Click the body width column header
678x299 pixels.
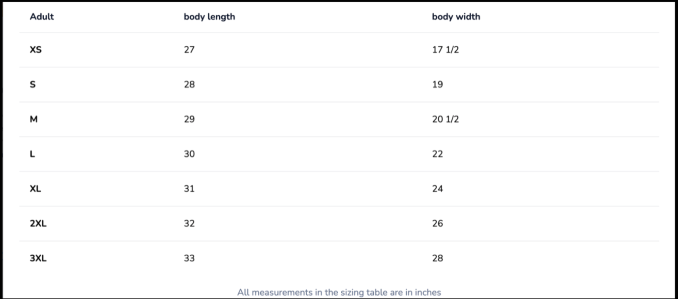point(456,17)
